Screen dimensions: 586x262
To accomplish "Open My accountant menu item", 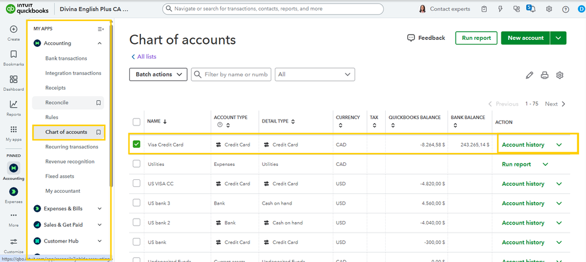I will [63, 191].
